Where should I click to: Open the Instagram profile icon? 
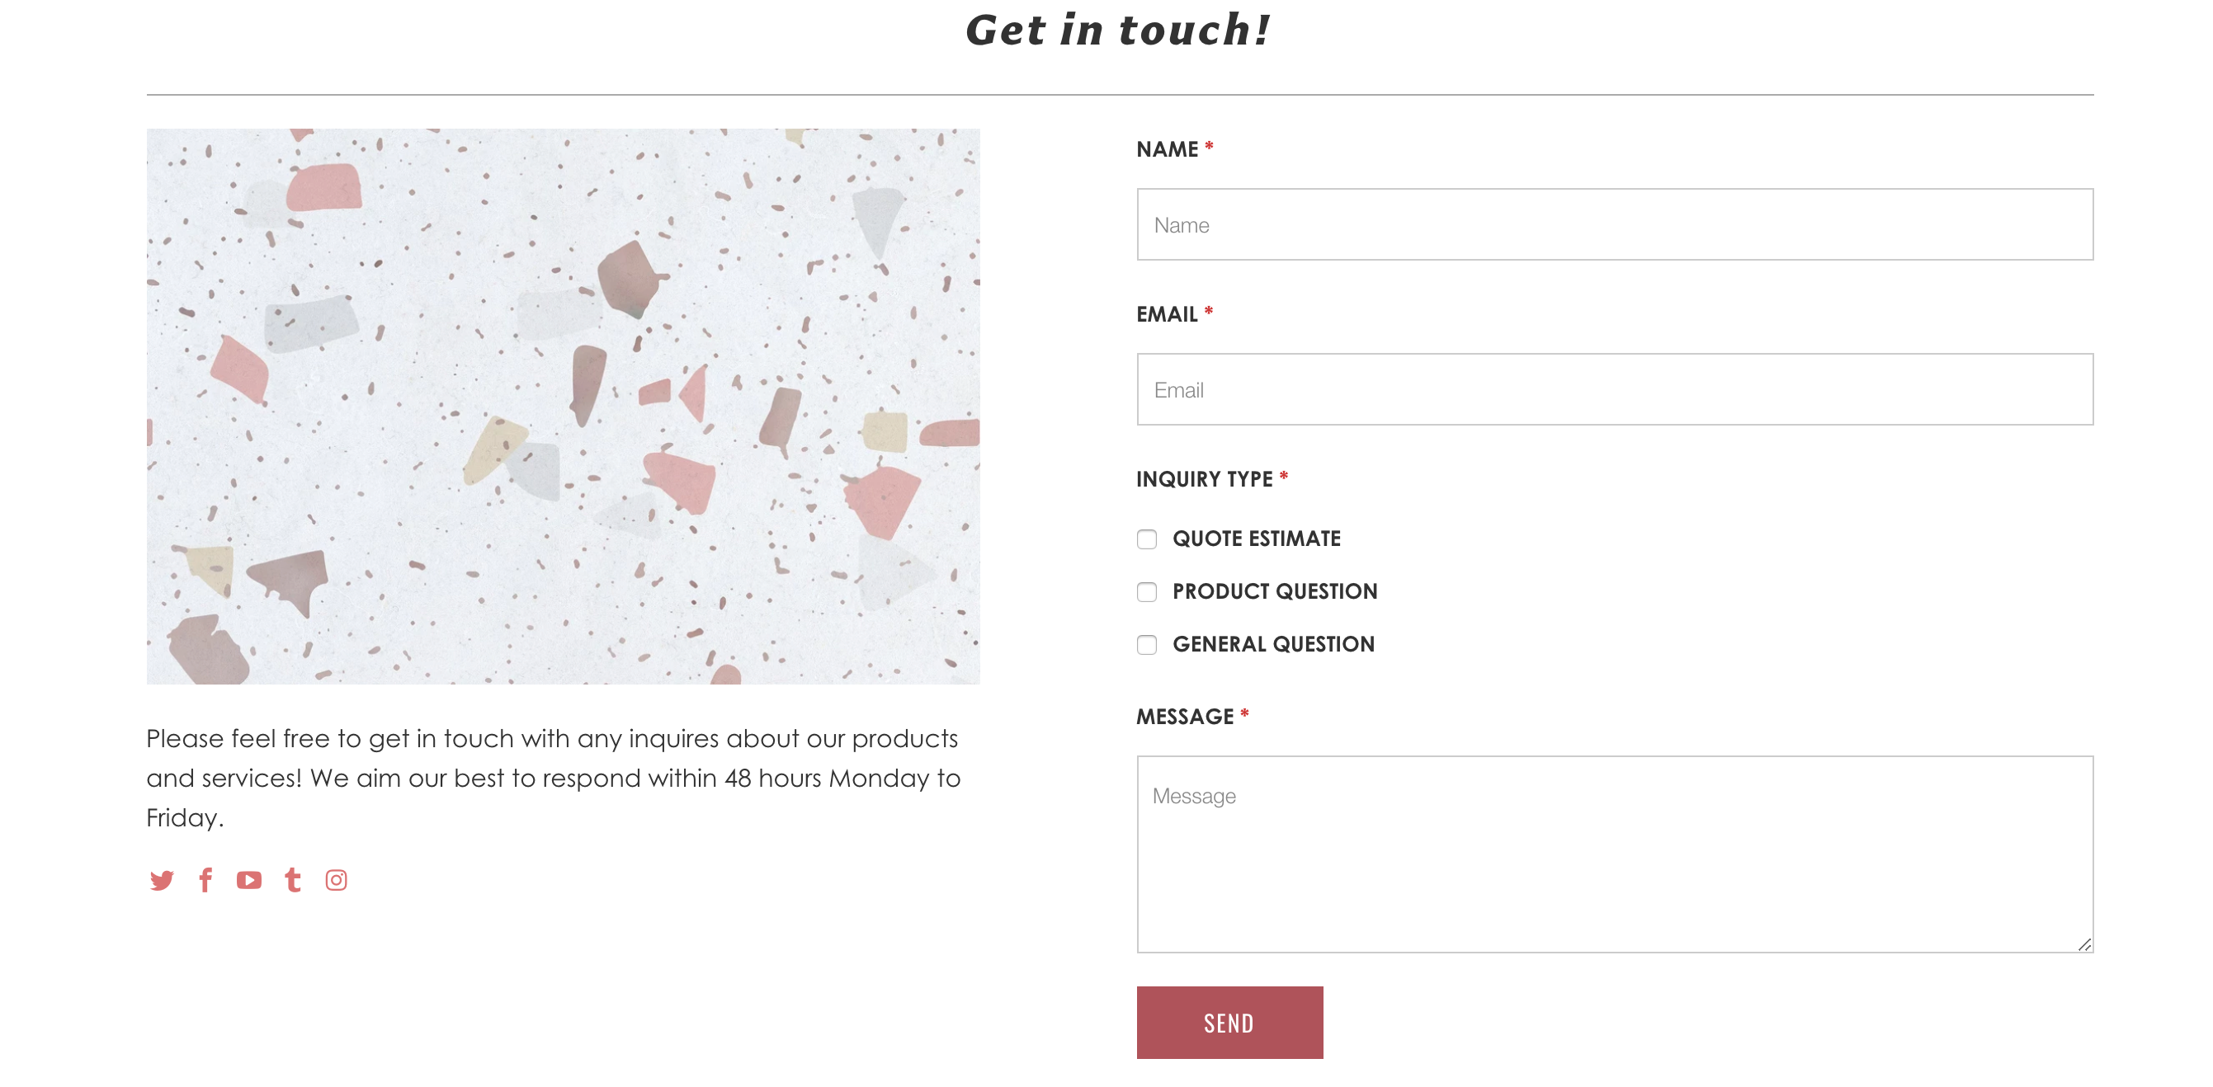coord(336,880)
